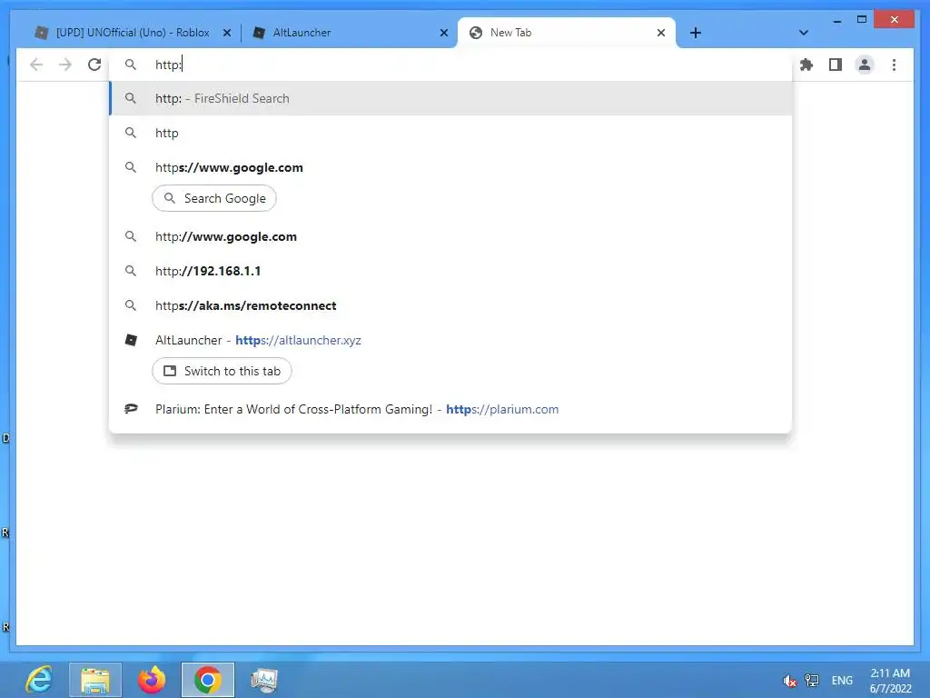Click the muted volume tray icon

(789, 681)
